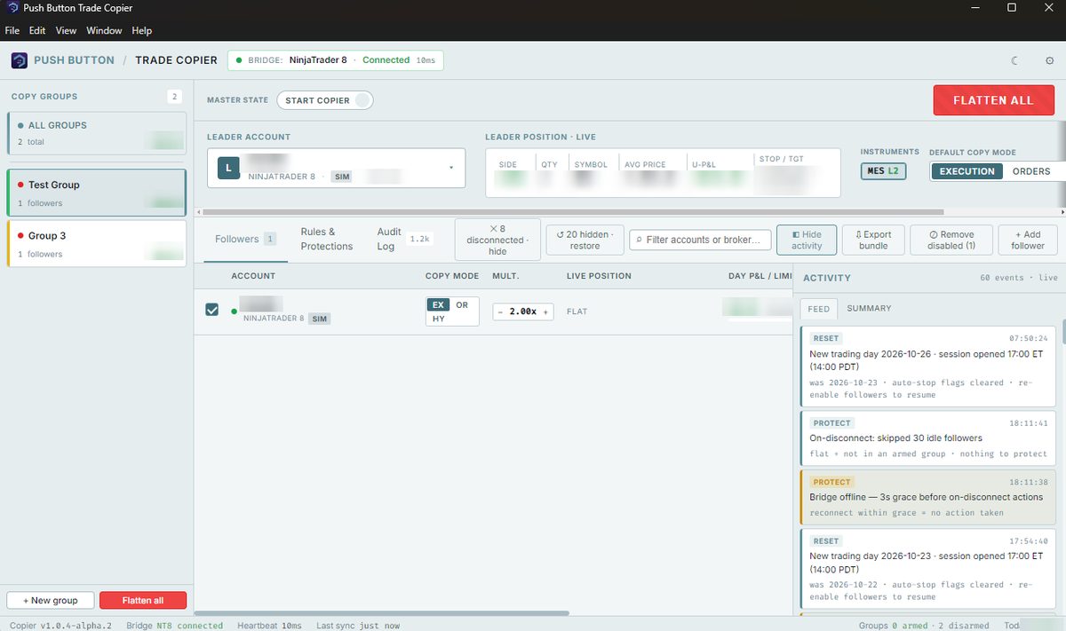Toggle dark mode with the moon icon
Screen dimensions: 1066x631
1015,60
